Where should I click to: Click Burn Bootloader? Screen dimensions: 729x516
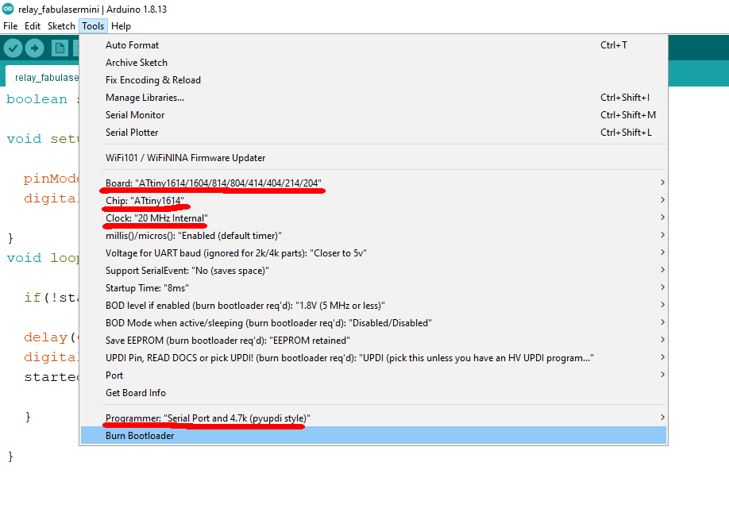140,436
